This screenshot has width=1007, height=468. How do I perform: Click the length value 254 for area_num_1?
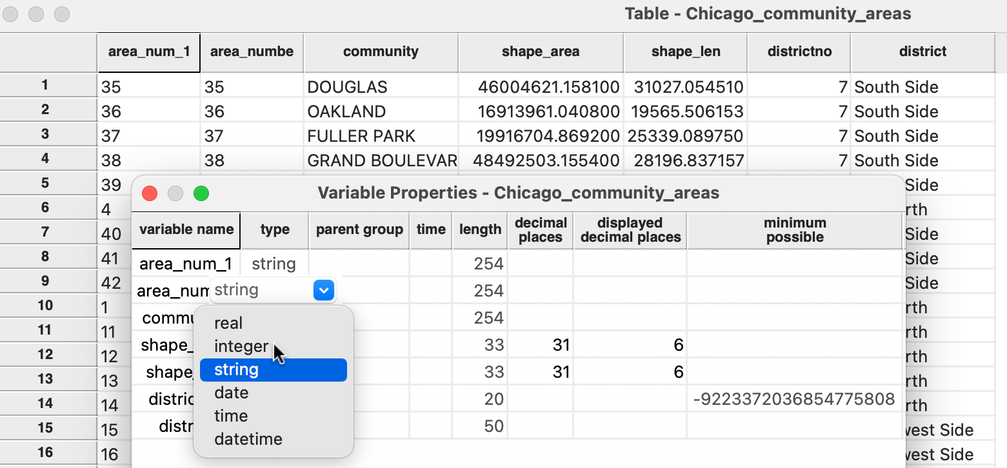[480, 264]
